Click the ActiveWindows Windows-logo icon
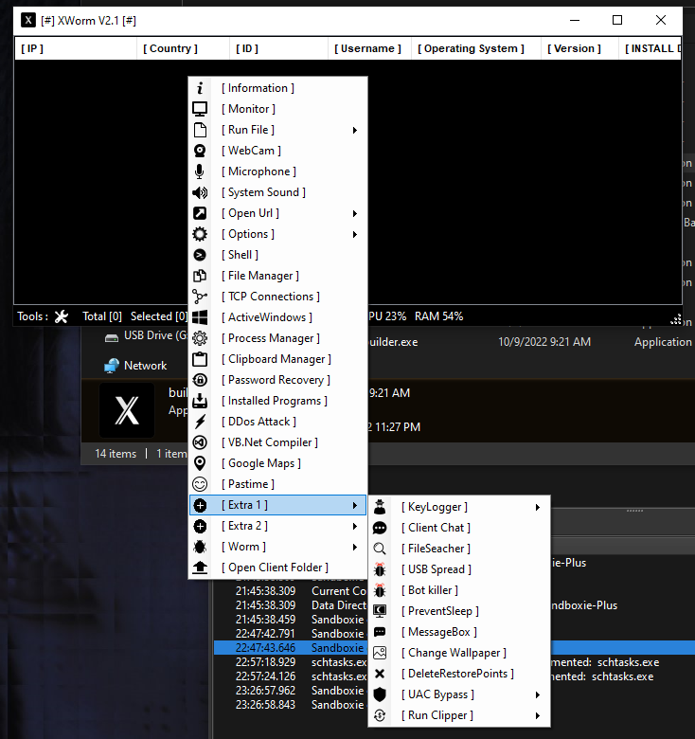Viewport: 695px width, 739px height. click(x=200, y=317)
